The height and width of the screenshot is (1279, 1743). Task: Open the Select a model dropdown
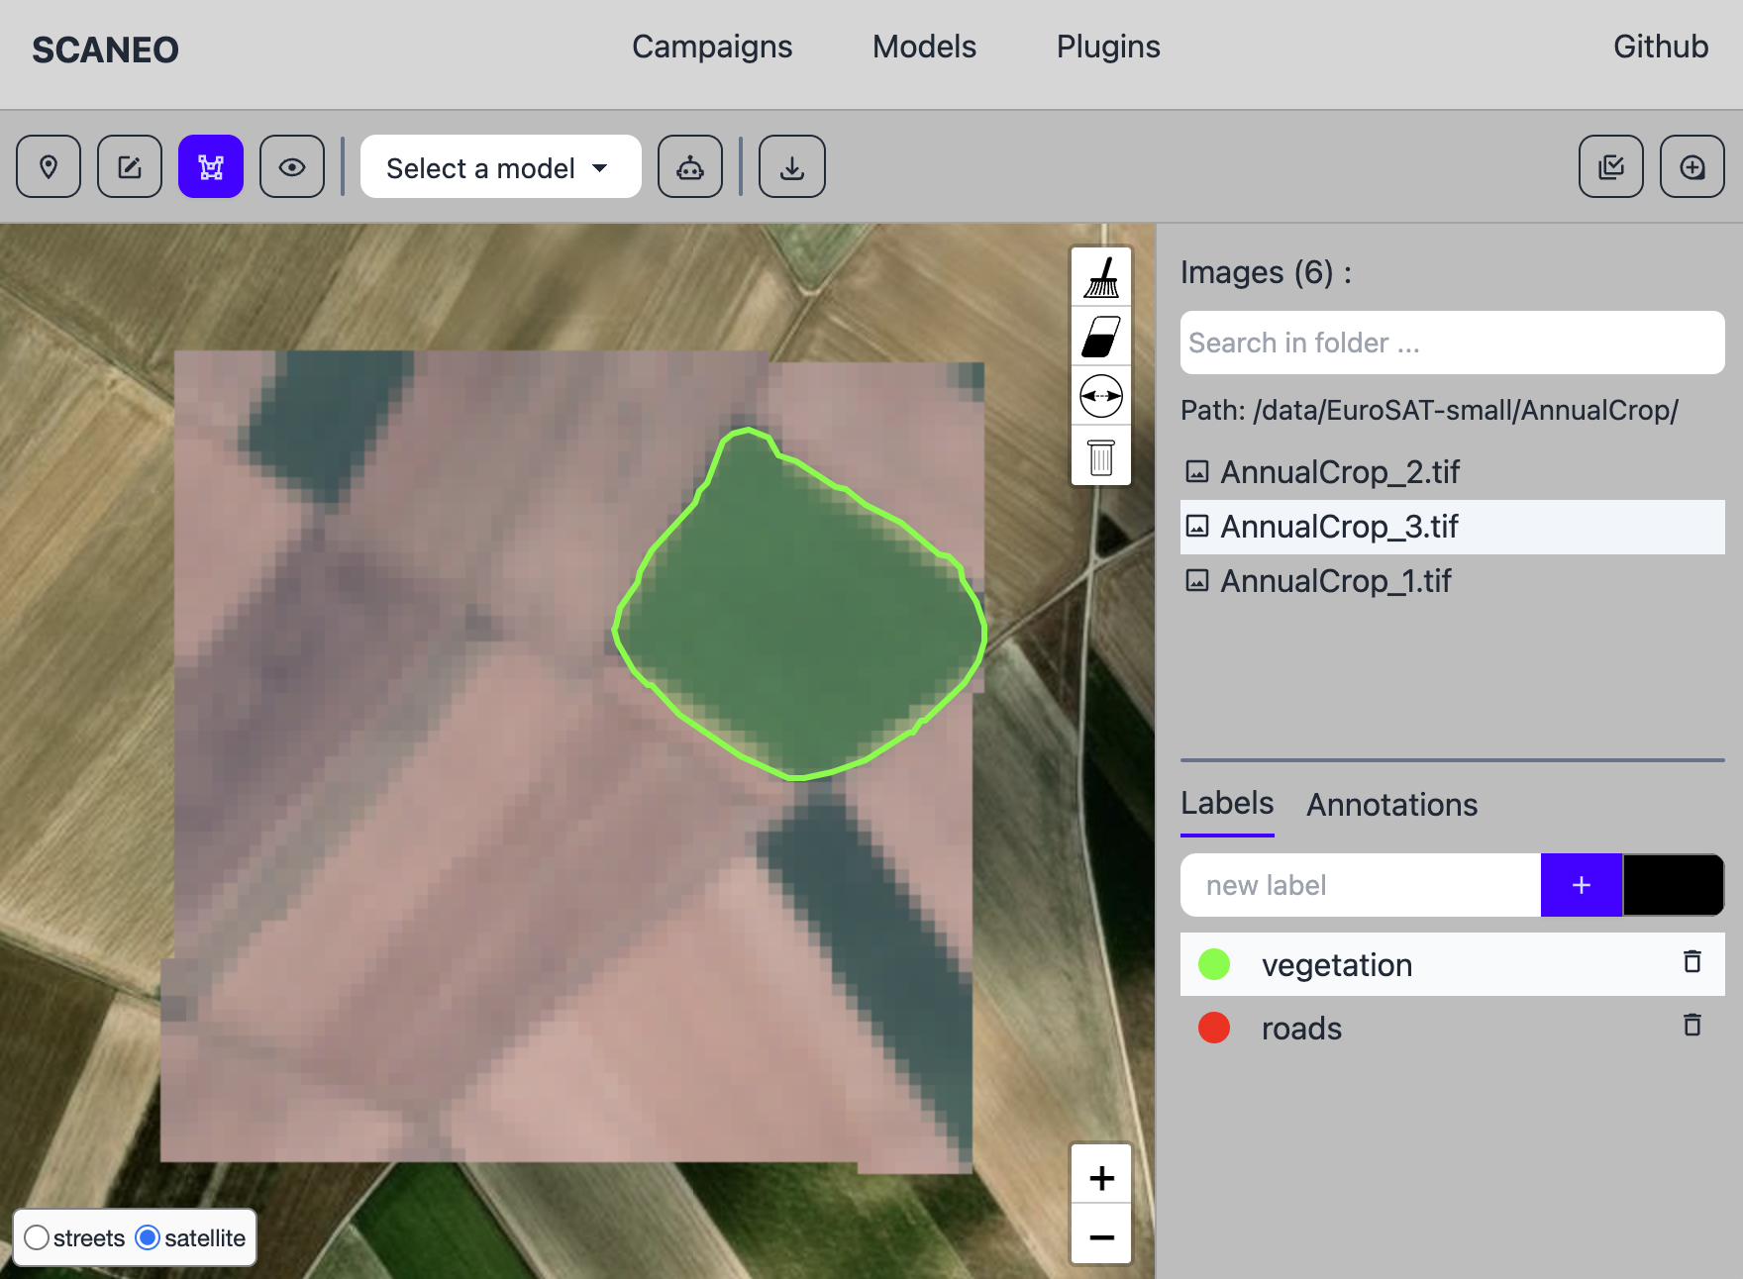point(500,167)
